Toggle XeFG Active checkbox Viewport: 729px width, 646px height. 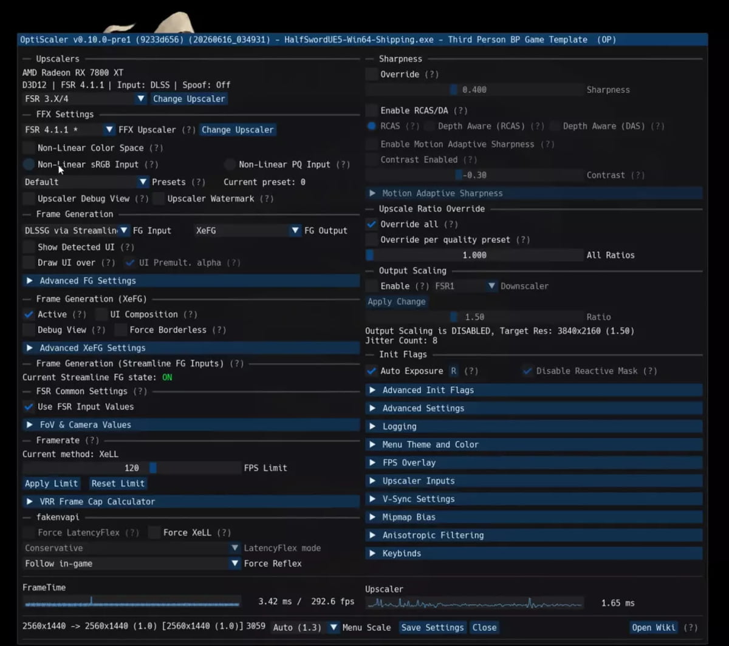tap(29, 314)
